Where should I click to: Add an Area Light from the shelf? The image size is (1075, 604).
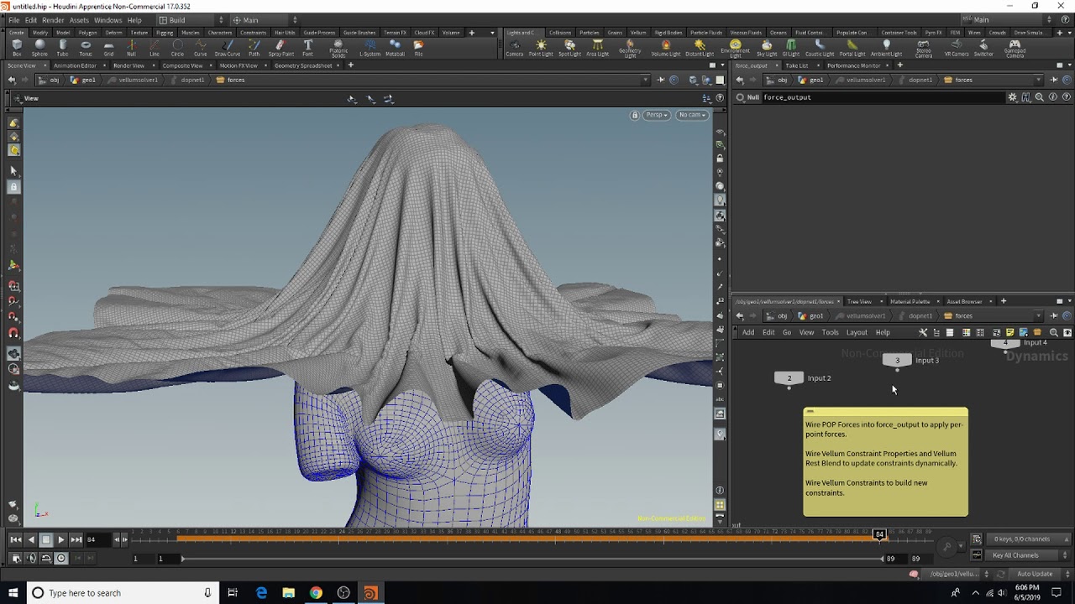[x=597, y=48]
